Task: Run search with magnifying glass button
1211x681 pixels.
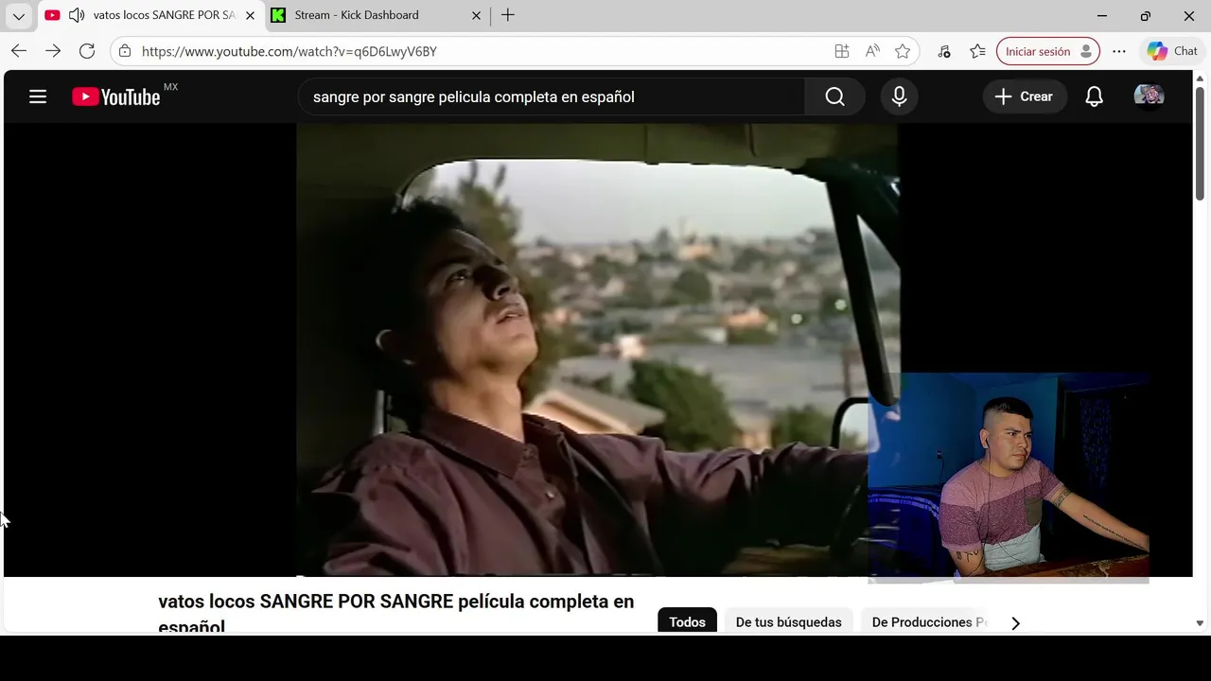Action: pos(834,96)
